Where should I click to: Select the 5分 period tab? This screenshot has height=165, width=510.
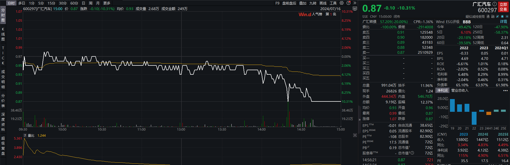(x=41, y=3)
